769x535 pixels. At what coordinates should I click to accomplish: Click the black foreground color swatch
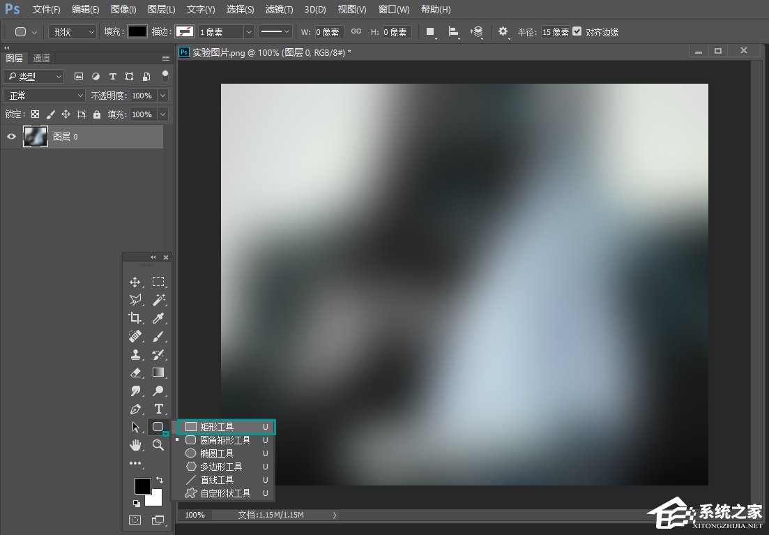(144, 485)
